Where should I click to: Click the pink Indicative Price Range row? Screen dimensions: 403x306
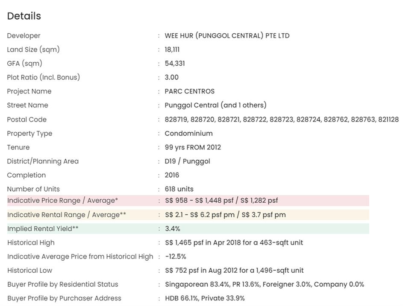(x=188, y=201)
